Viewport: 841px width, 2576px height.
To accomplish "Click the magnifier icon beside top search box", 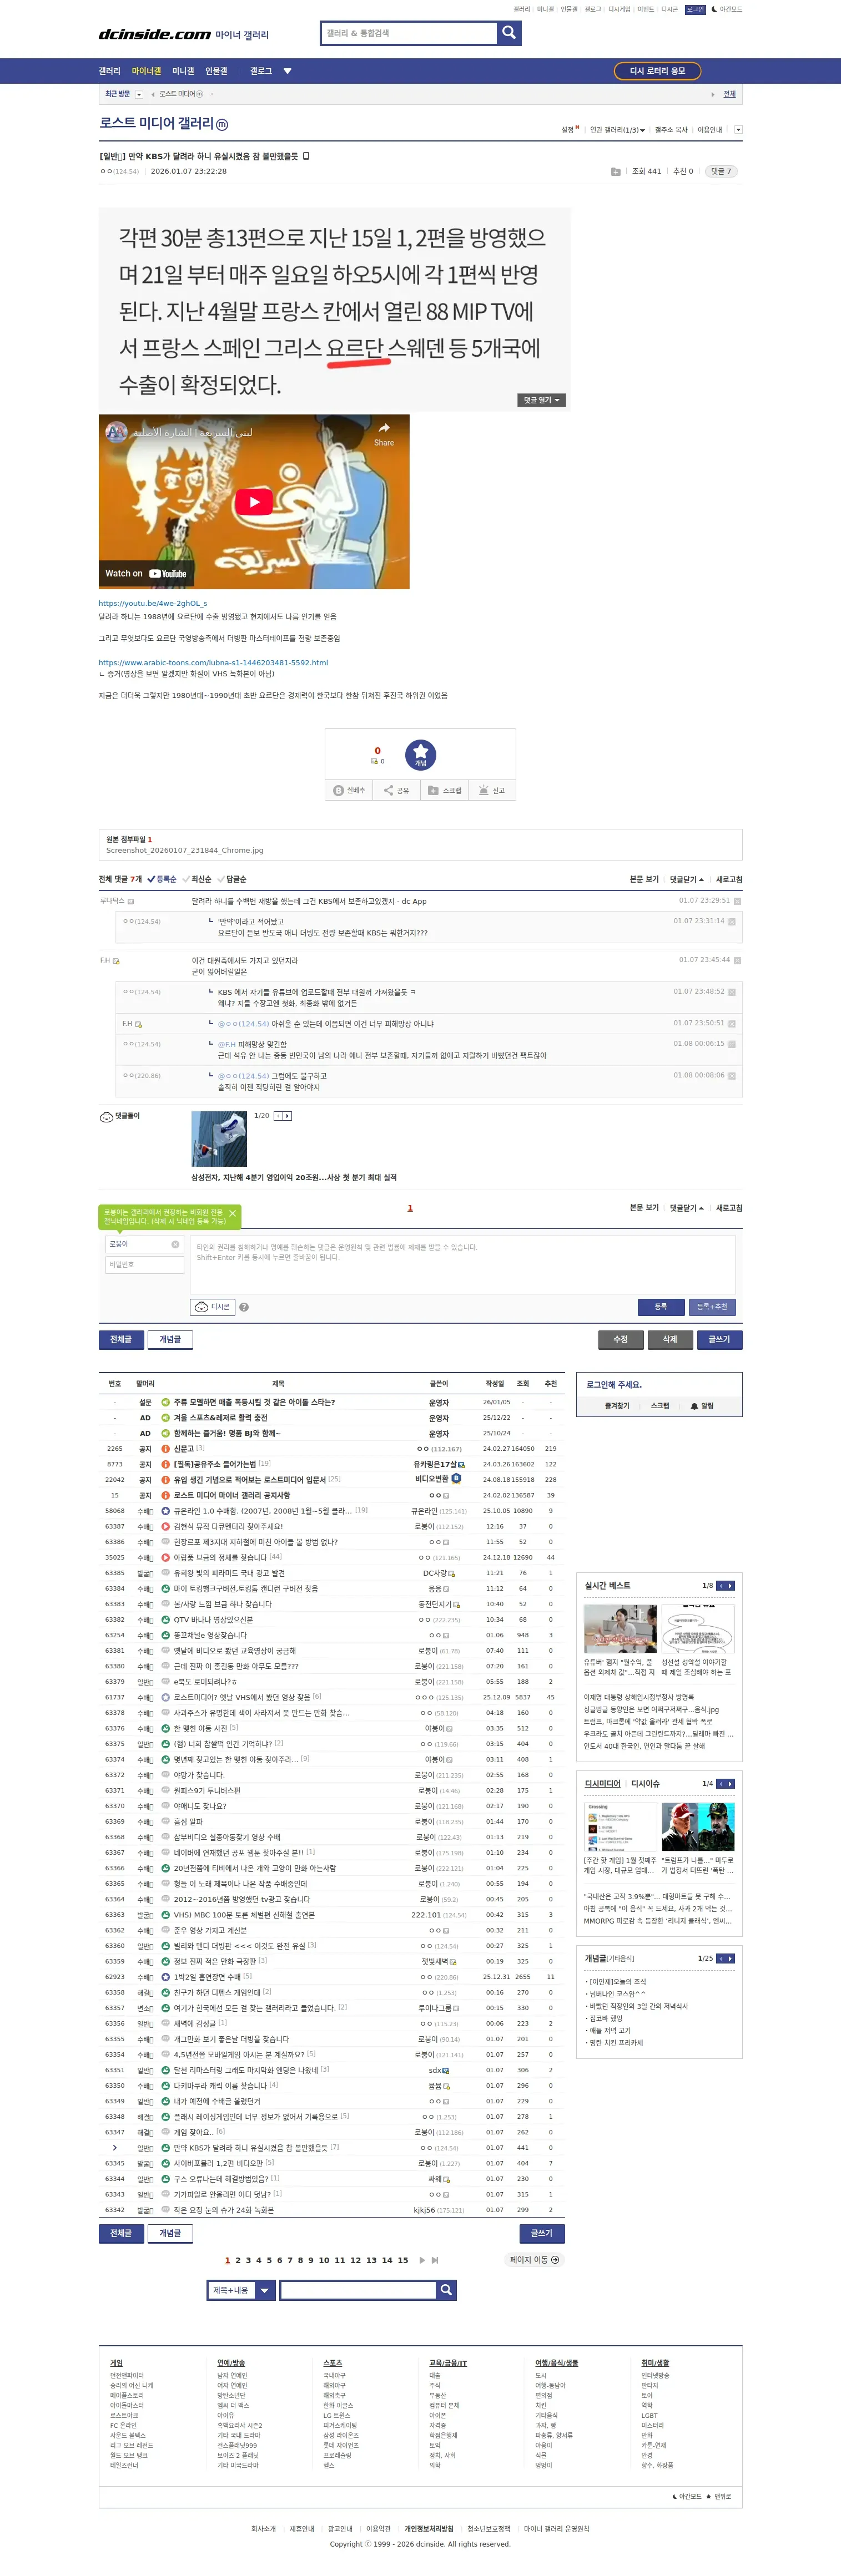I will [509, 33].
